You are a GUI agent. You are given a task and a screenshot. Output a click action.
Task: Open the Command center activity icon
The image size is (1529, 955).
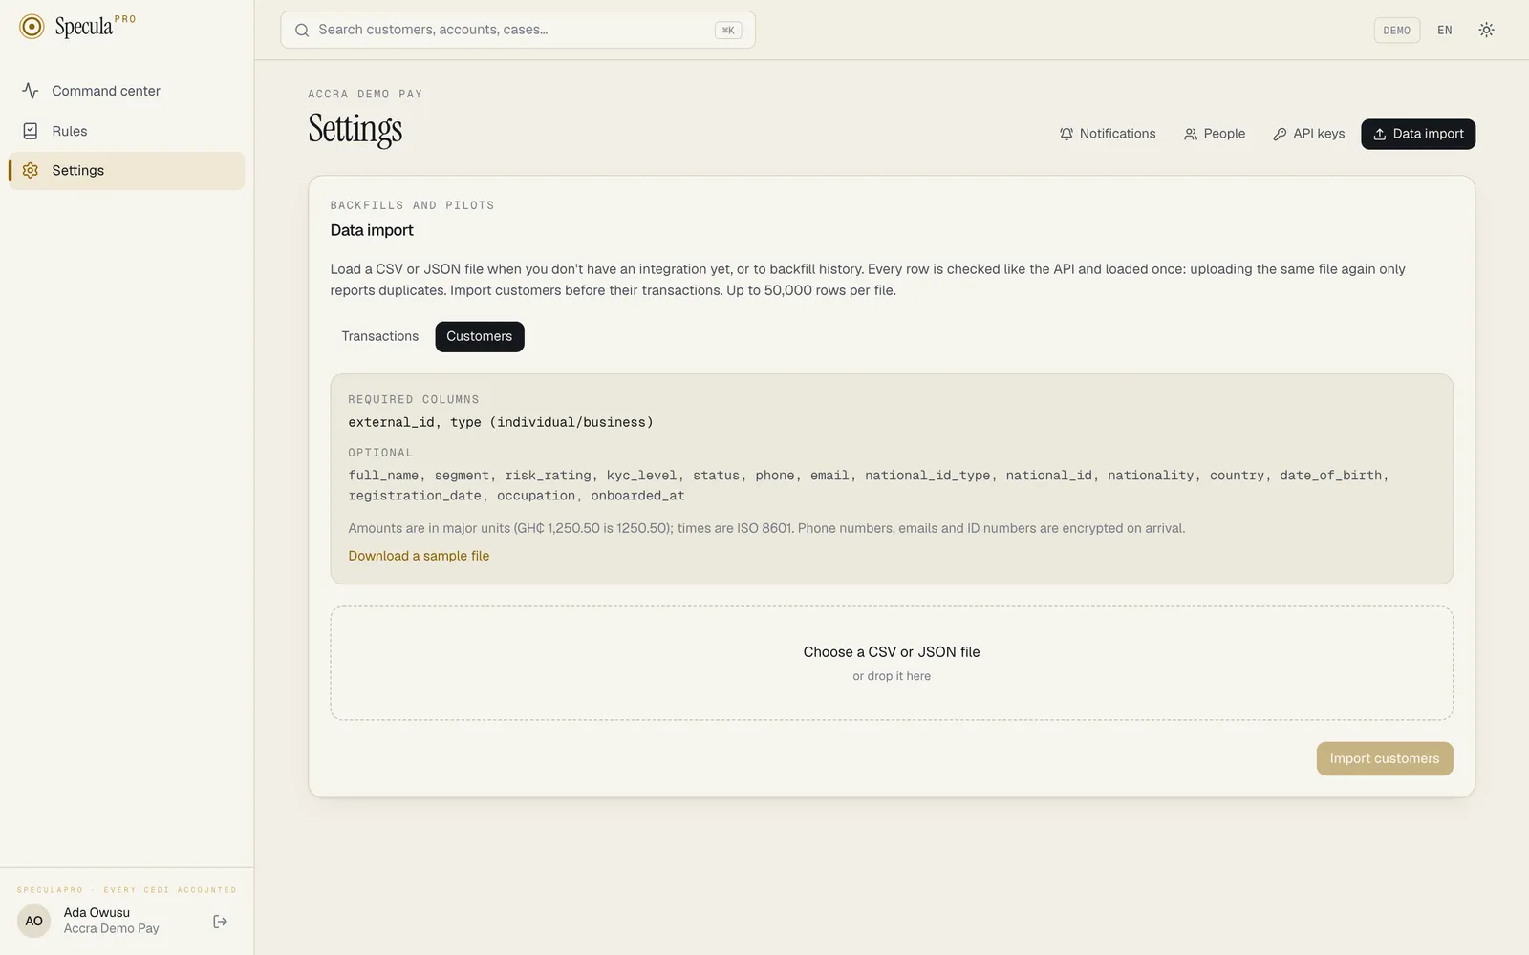pyautogui.click(x=31, y=91)
